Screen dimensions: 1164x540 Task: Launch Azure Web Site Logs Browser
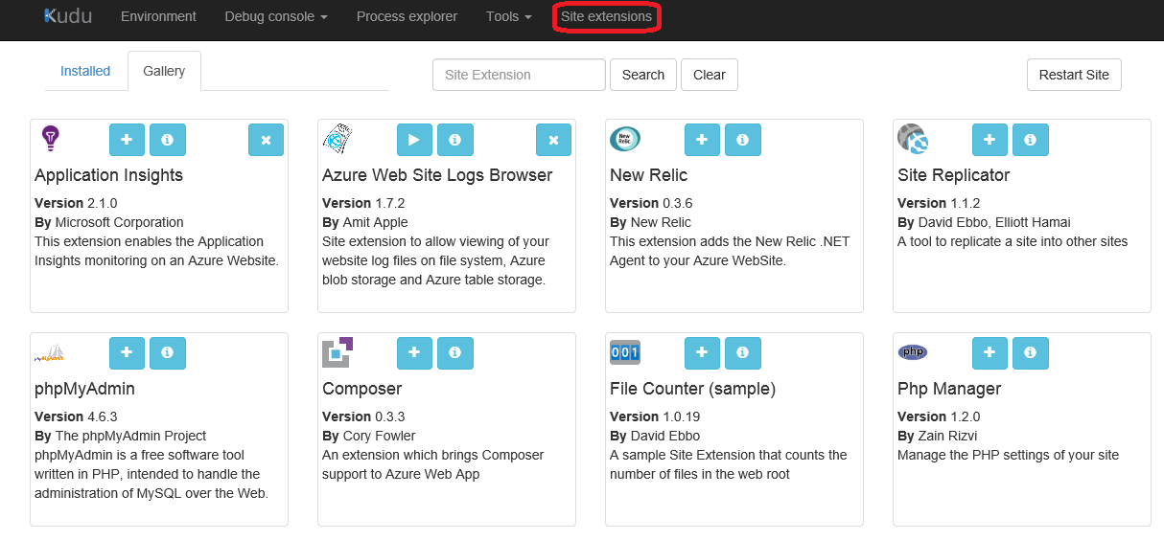414,140
